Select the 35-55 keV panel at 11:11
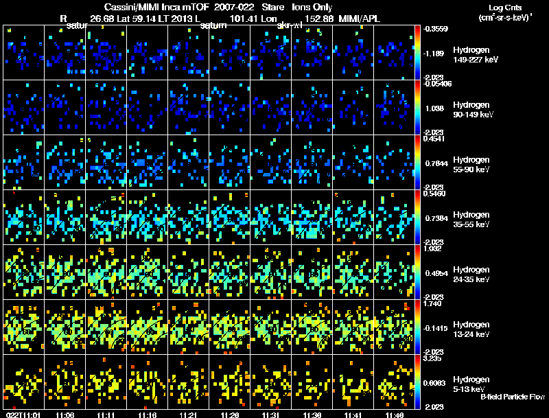 point(106,218)
